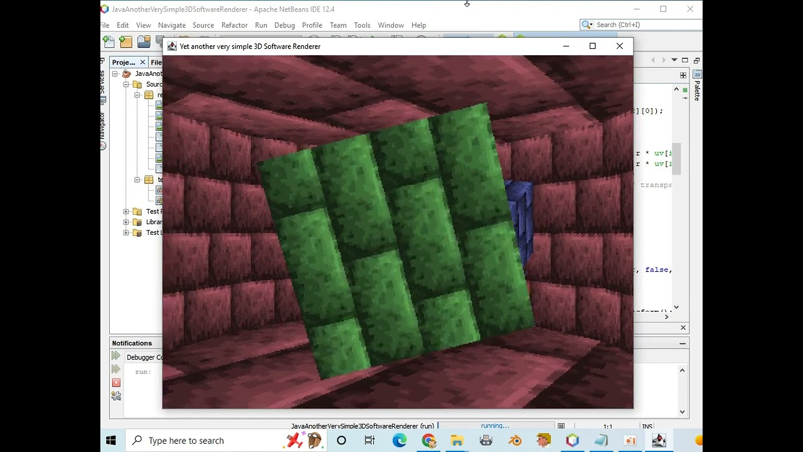Click the Open Project toolbar icon

[144, 42]
